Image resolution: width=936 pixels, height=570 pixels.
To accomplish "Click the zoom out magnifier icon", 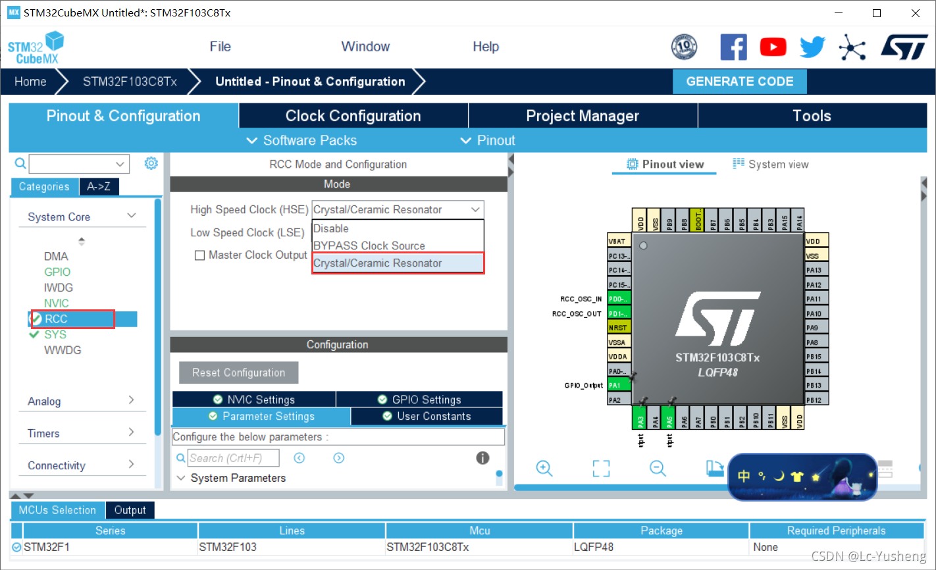I will coord(657,468).
